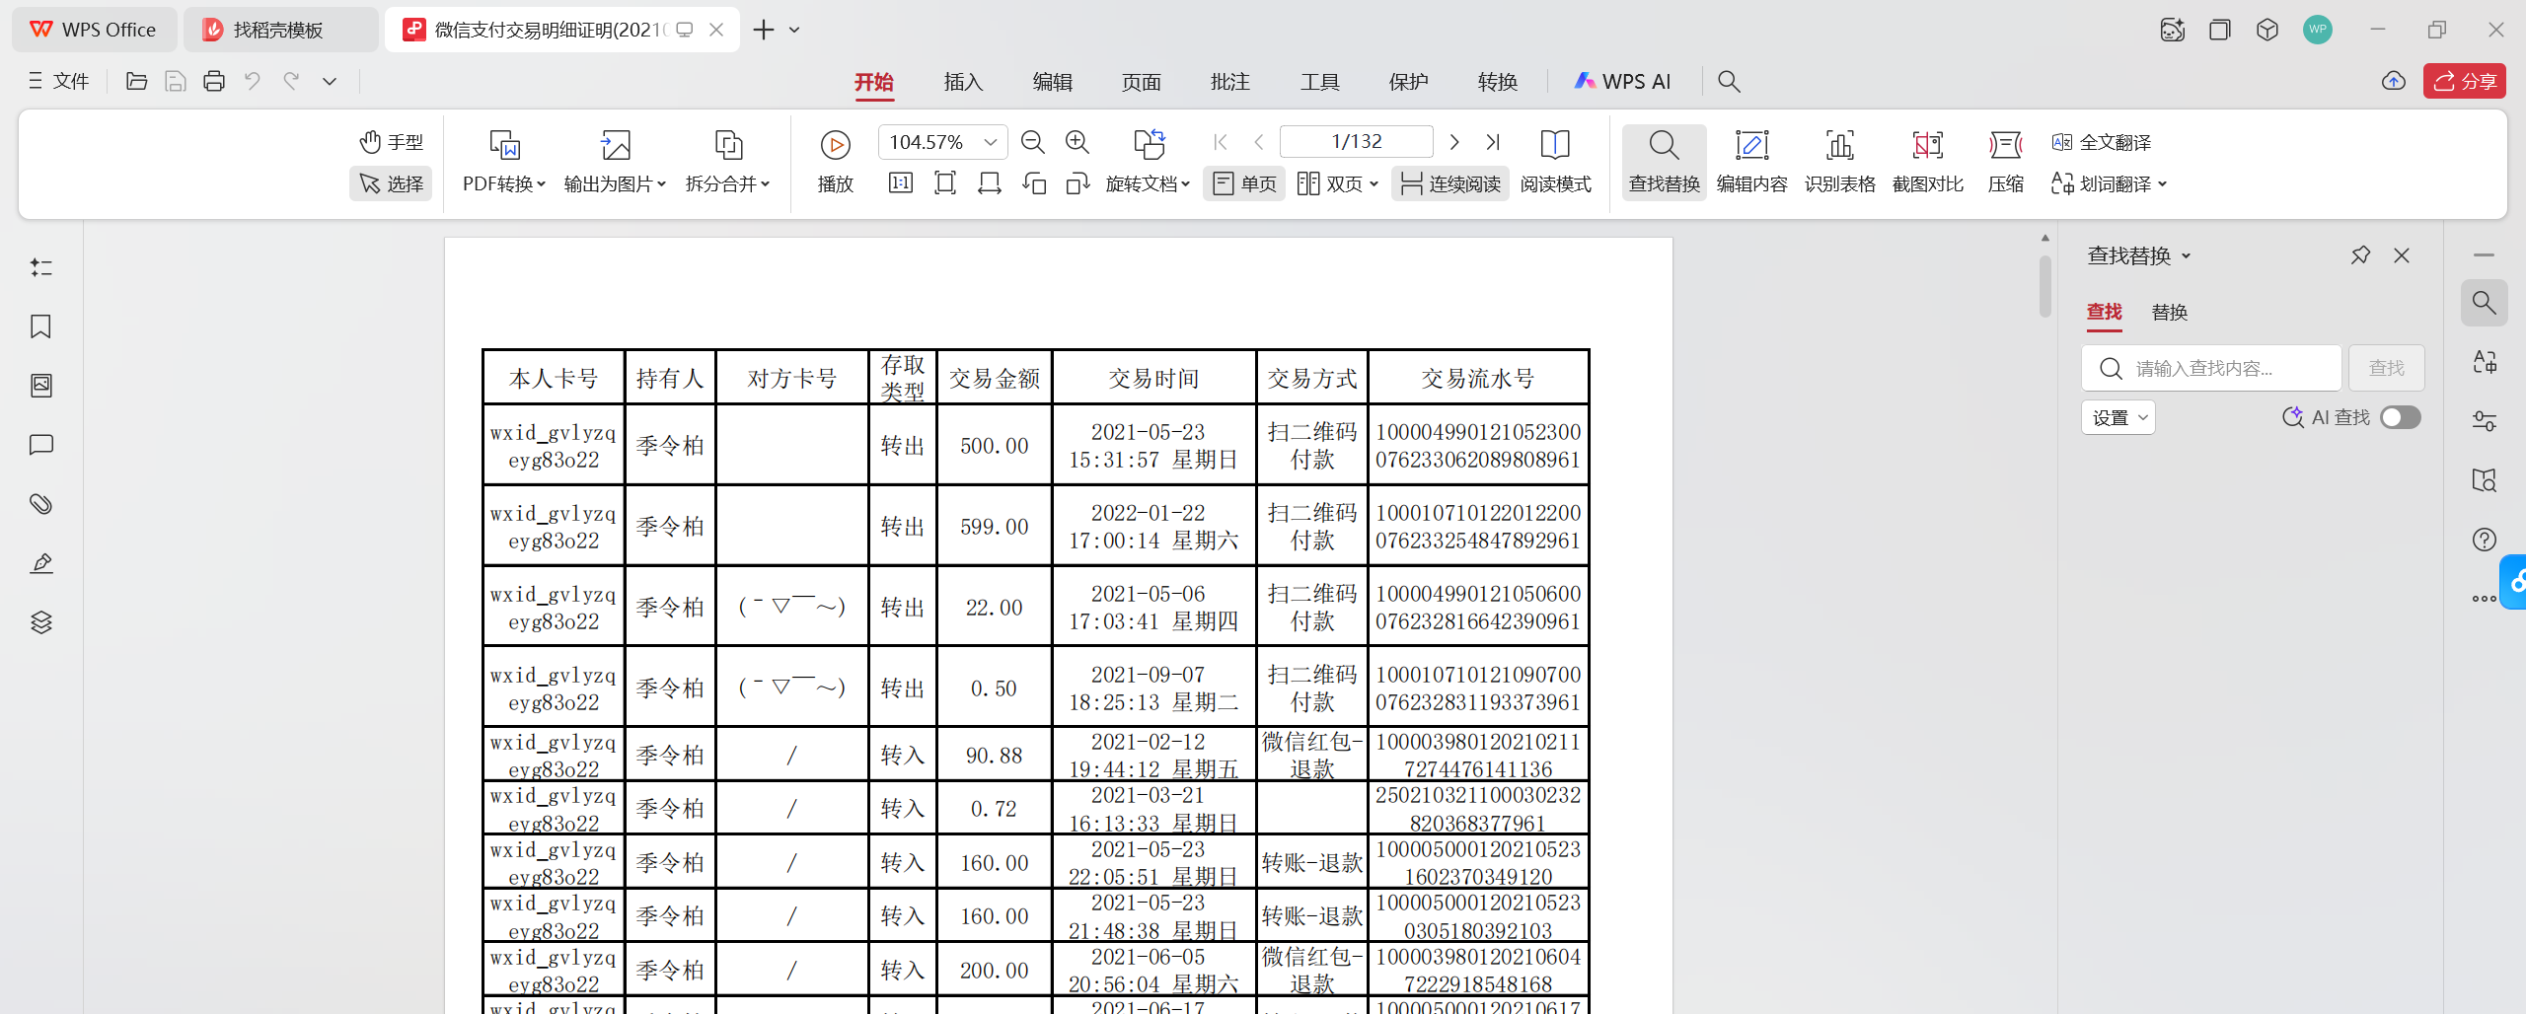
Task: Click the Recognize Table (识别表格) icon
Action: point(1839,146)
